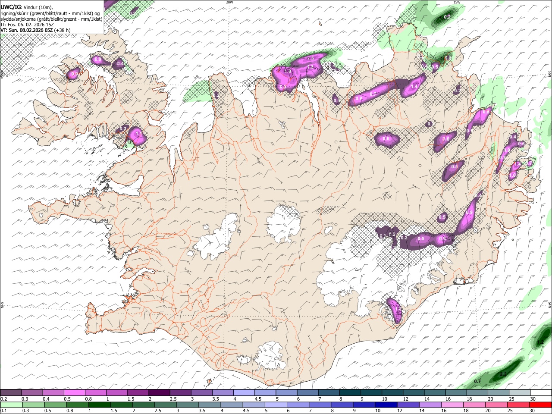Click the '15W' longitude label

(456, 2)
